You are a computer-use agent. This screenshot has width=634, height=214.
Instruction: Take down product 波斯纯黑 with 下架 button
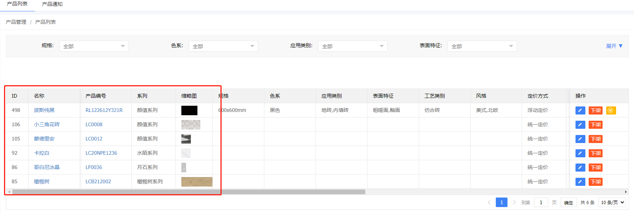click(x=596, y=110)
